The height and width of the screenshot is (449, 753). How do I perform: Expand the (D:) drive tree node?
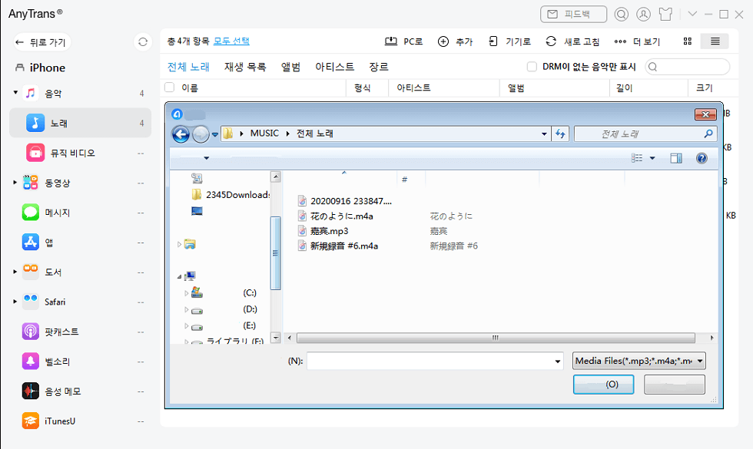tap(186, 310)
